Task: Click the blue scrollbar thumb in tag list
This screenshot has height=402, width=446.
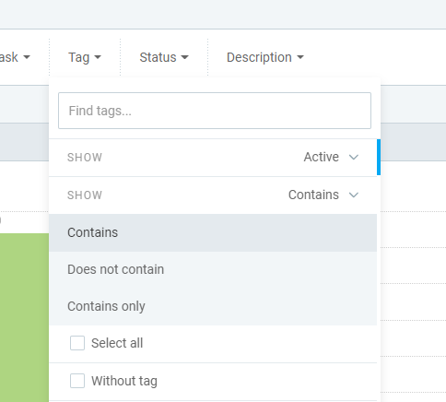Action: 379,157
